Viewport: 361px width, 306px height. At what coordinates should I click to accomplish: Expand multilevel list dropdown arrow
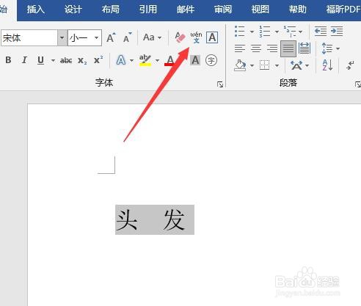[x=301, y=32]
